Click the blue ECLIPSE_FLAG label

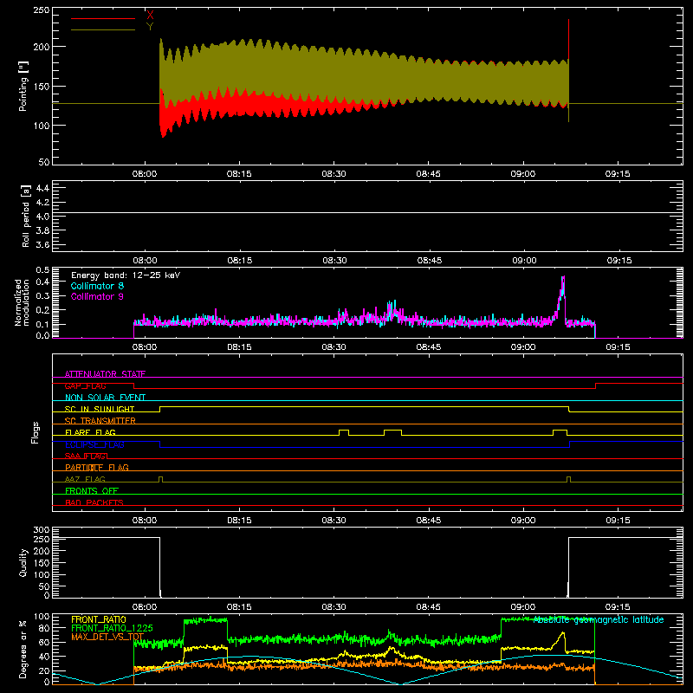(94, 444)
